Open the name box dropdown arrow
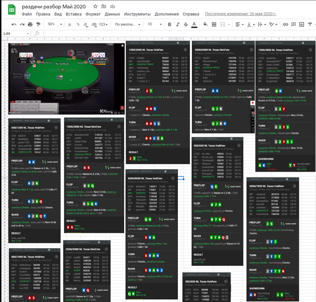Image resolution: width=316 pixels, height=302 pixels. (x=28, y=34)
